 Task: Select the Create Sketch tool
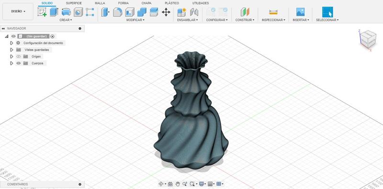(x=42, y=12)
